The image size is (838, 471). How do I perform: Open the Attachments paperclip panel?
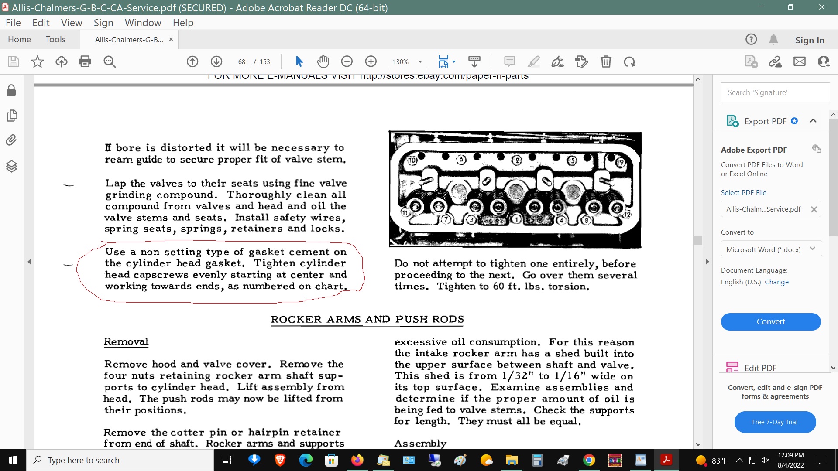pyautogui.click(x=12, y=140)
